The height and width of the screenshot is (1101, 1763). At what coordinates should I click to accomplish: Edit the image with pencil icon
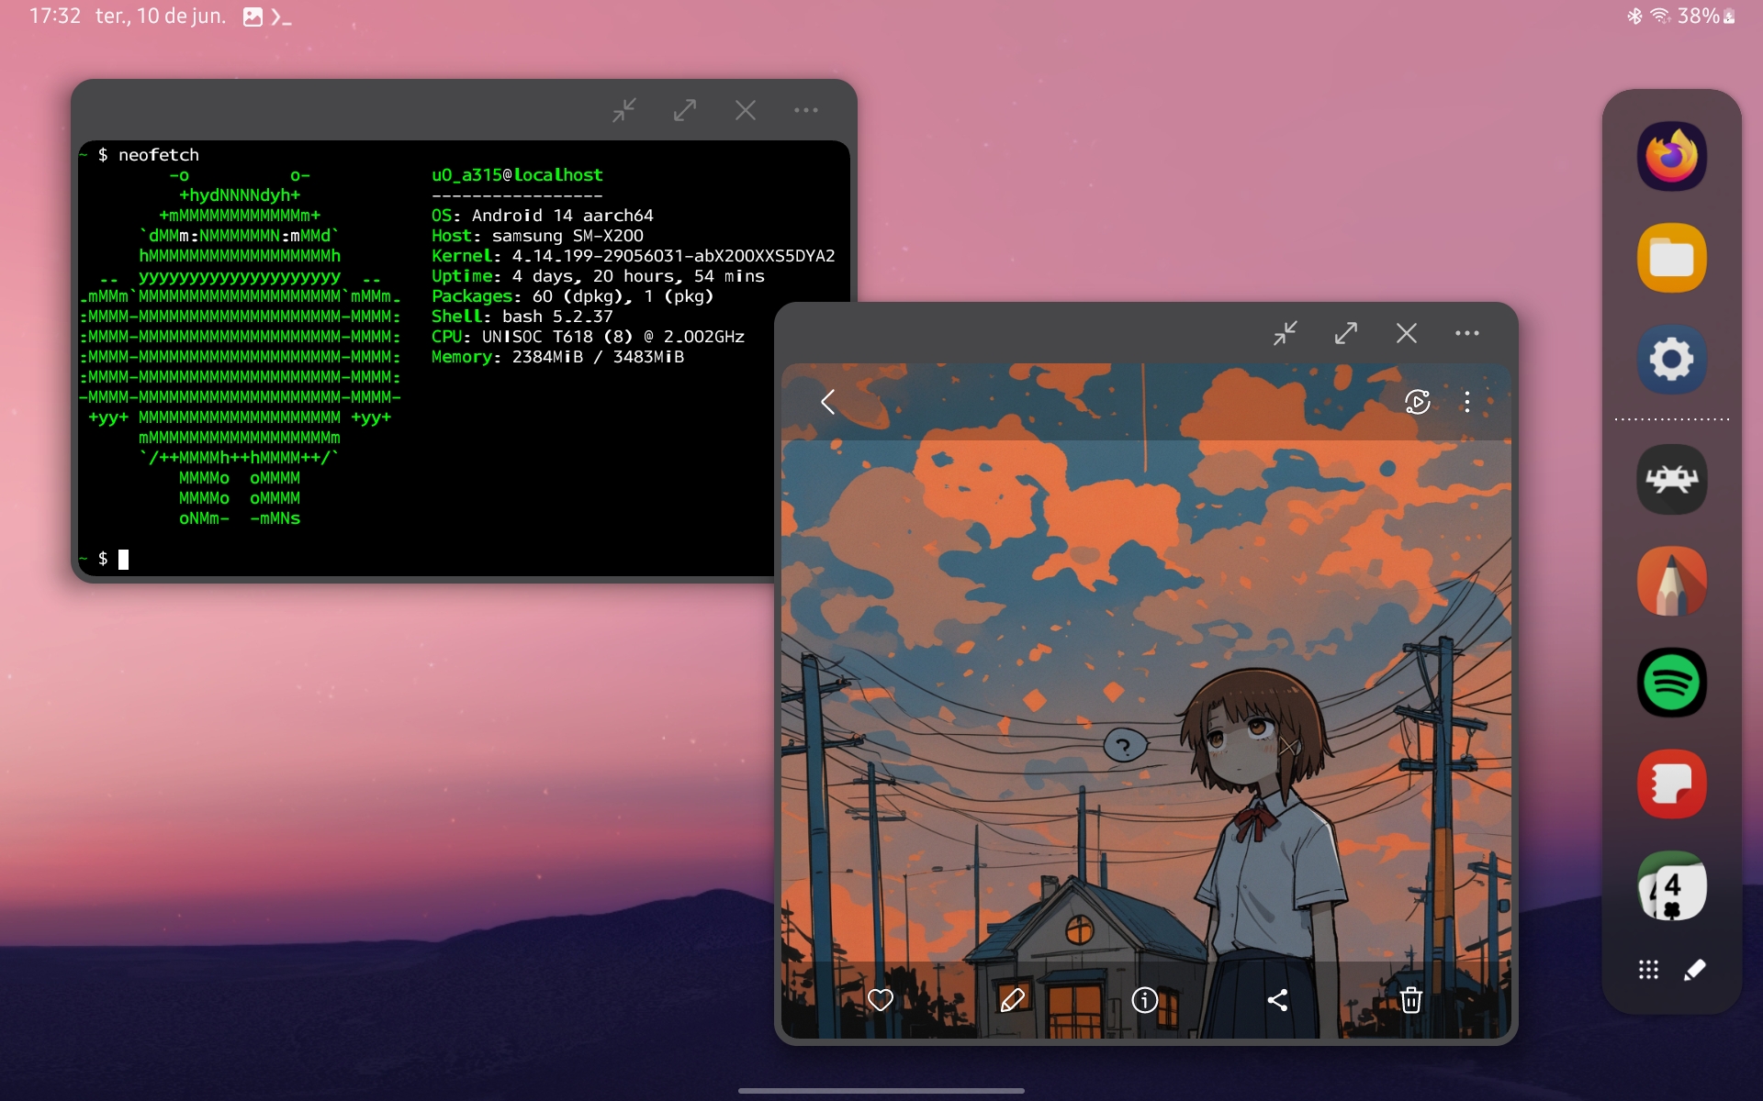point(1012,999)
